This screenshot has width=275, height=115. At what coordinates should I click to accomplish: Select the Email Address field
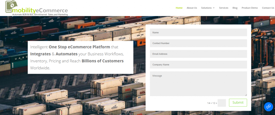[198, 54]
